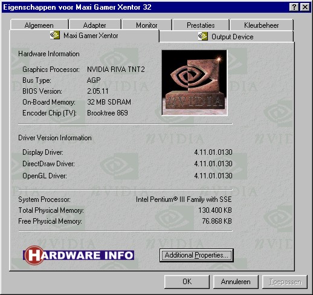Click the 'Free Physical Memory:' label

click(x=50, y=221)
